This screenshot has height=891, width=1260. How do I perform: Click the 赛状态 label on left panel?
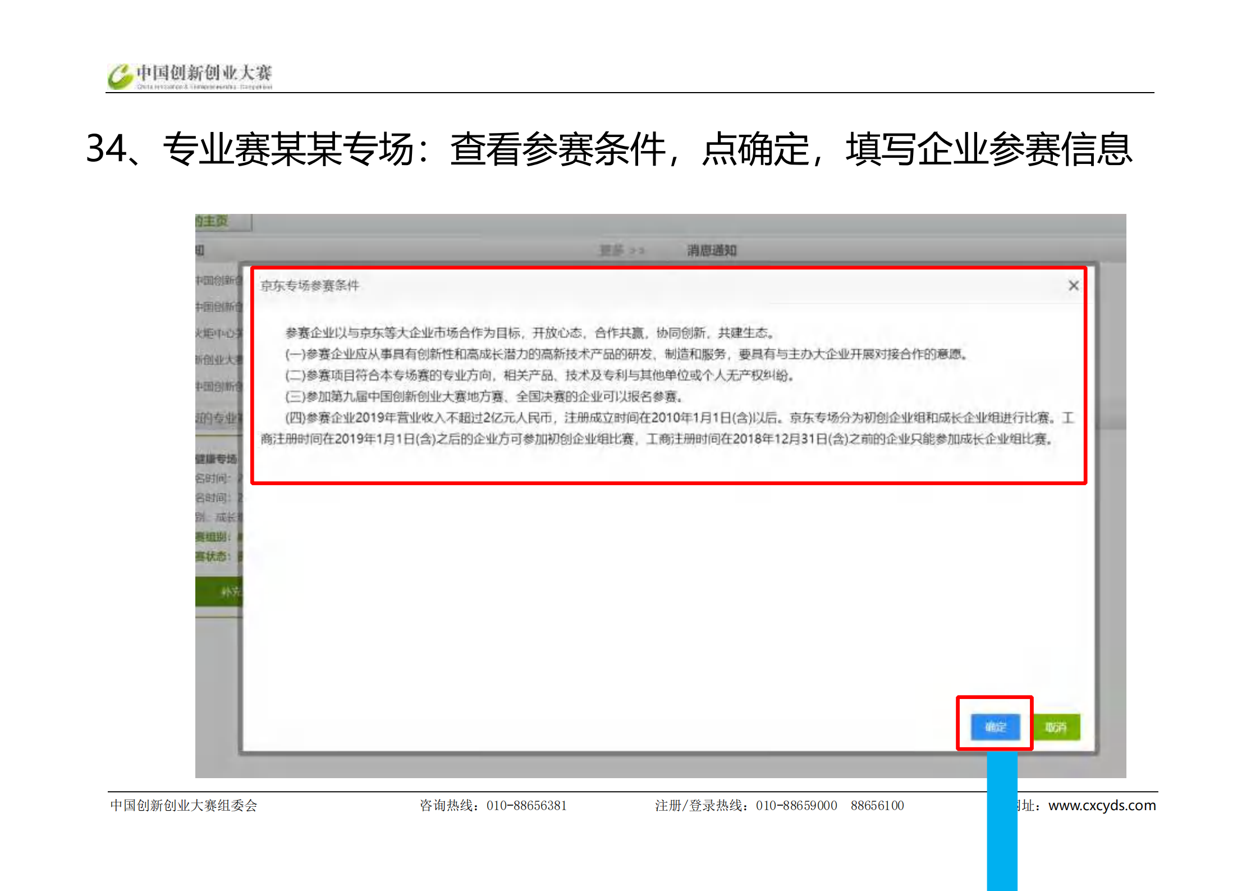(x=213, y=556)
